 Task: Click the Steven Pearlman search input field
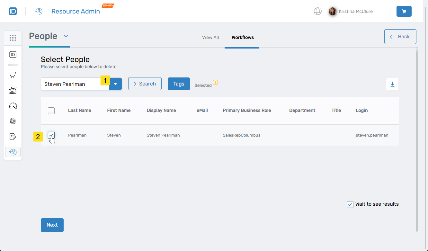pyautogui.click(x=72, y=84)
